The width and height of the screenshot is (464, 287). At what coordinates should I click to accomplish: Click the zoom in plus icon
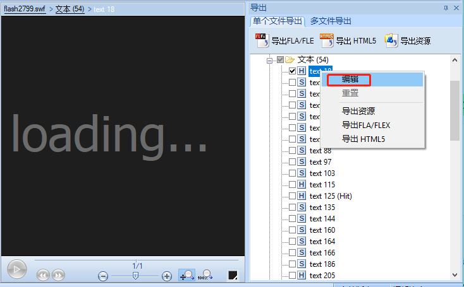[167, 276]
